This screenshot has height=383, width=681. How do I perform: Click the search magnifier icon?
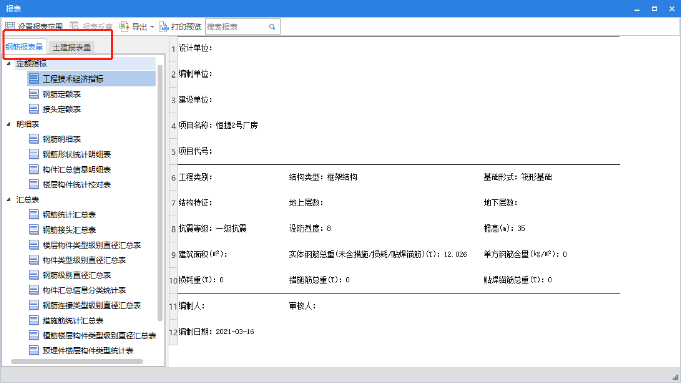[x=272, y=27]
